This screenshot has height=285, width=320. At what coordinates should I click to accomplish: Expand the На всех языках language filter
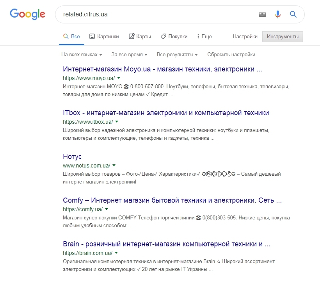click(x=82, y=55)
